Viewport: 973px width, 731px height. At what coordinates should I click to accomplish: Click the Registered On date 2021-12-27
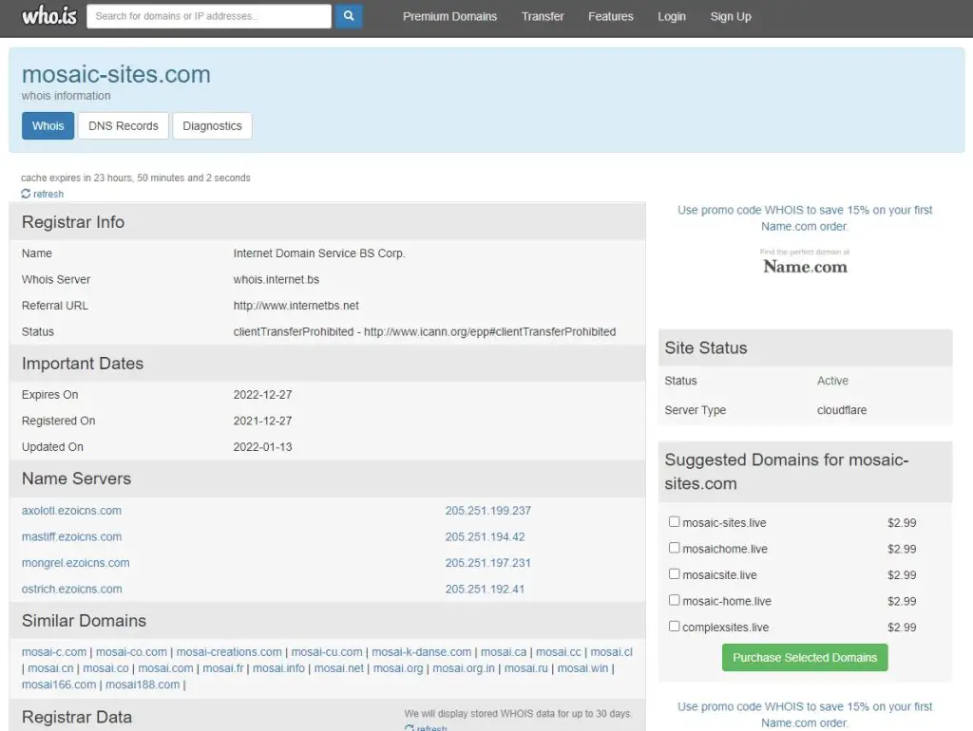[262, 421]
